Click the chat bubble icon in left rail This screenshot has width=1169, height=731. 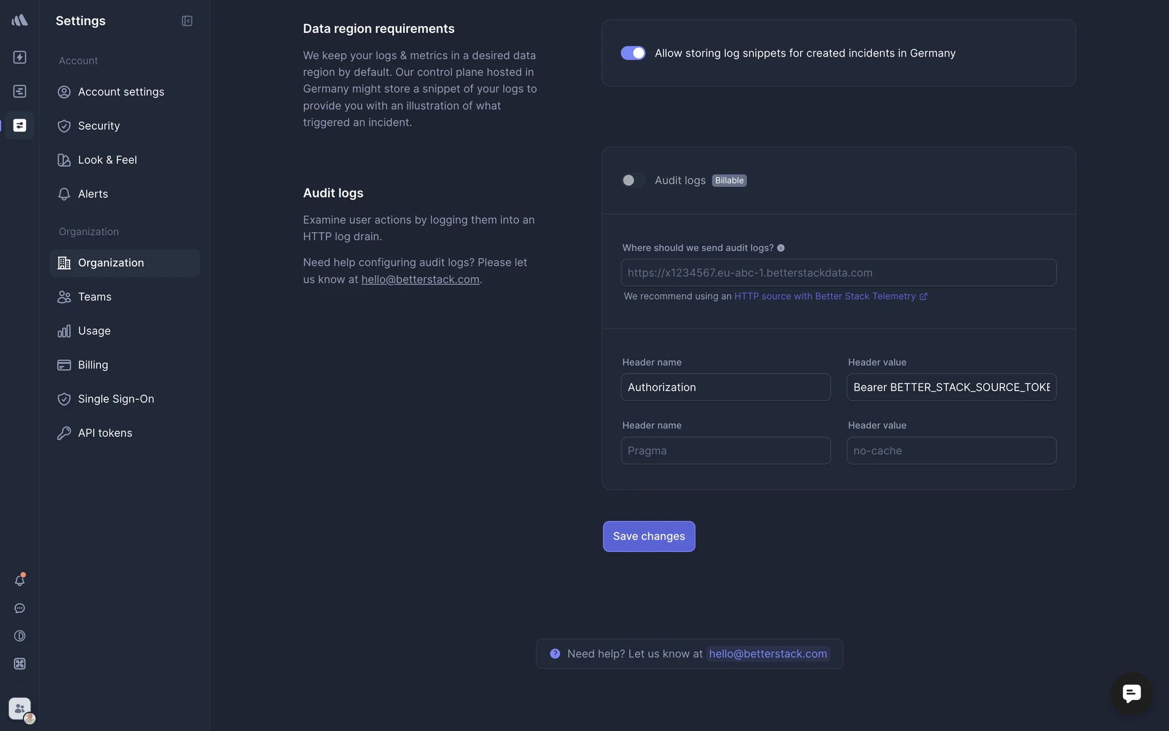point(19,609)
